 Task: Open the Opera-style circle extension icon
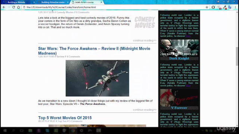(213, 7)
